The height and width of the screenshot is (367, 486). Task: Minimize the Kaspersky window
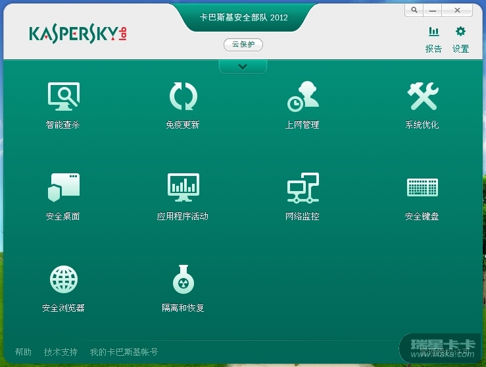click(x=432, y=10)
